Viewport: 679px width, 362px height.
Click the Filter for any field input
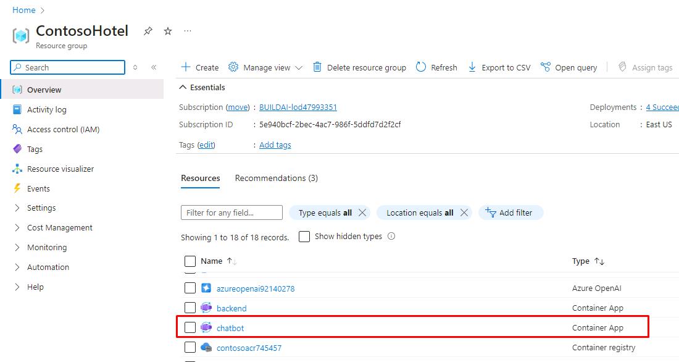(x=231, y=213)
